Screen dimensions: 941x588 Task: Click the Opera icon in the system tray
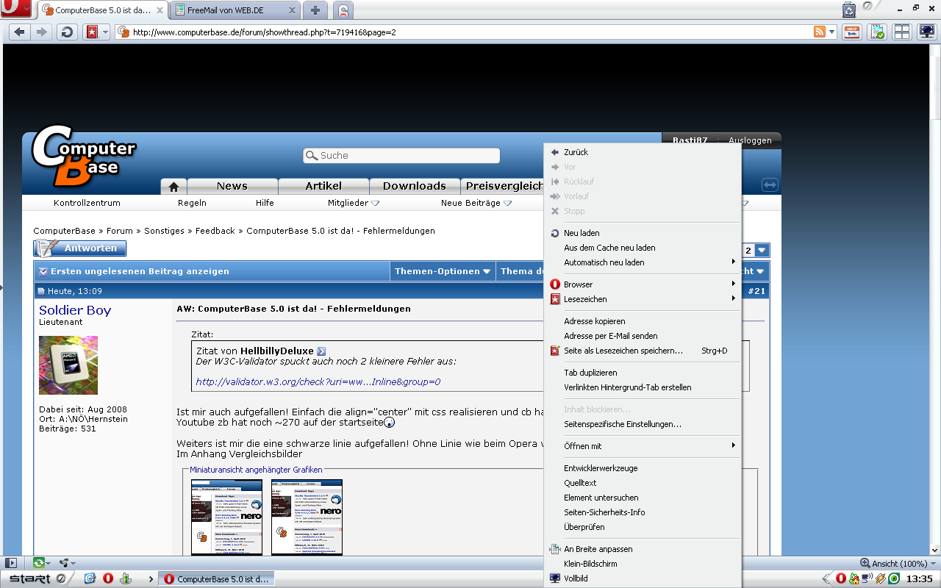pos(841,578)
